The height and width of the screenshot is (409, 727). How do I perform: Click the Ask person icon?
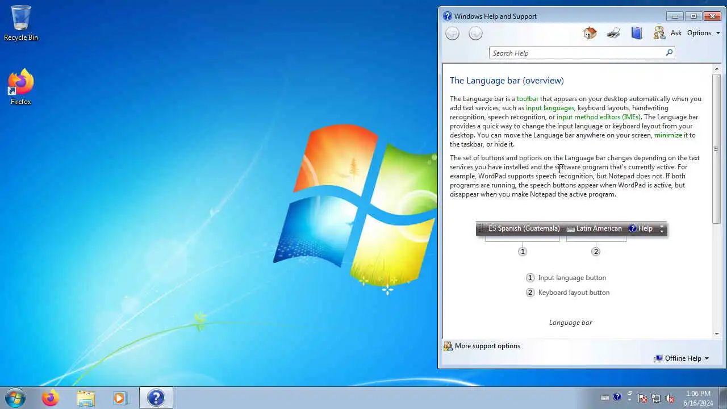coord(659,33)
